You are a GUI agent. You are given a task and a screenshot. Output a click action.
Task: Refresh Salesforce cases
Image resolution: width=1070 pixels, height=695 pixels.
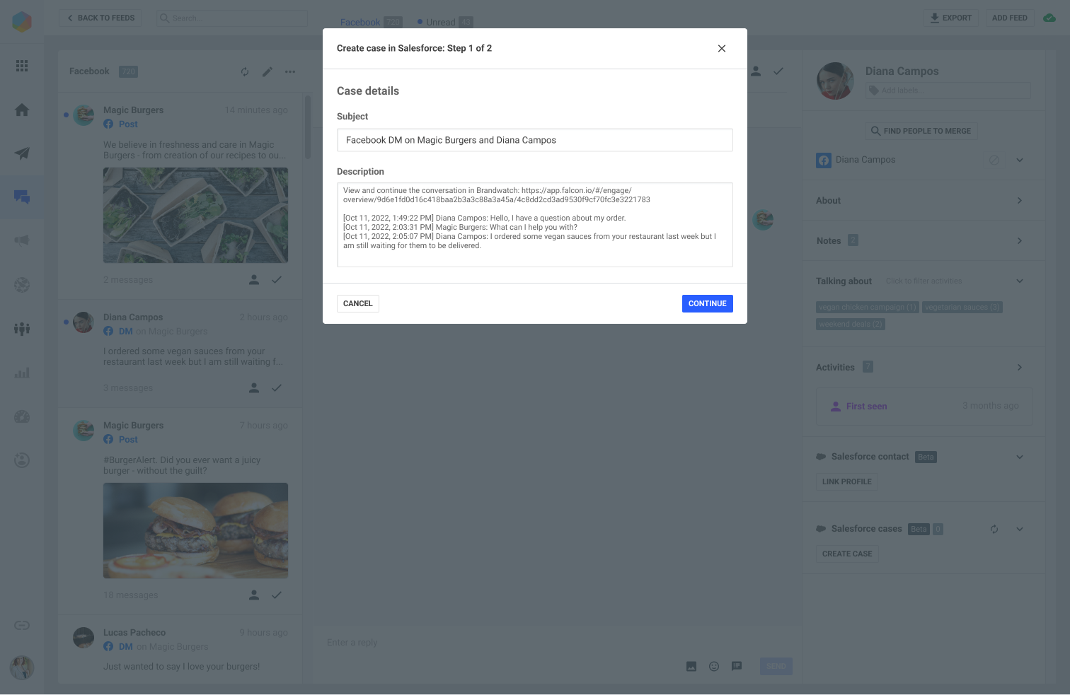(x=994, y=530)
